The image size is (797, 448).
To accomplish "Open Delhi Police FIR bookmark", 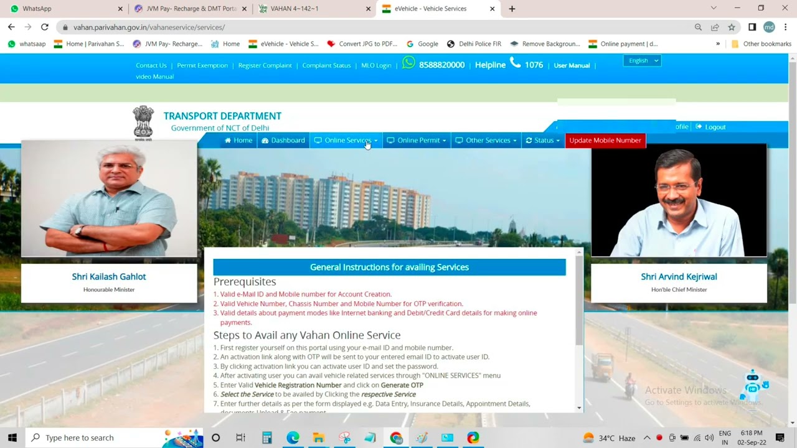I will (x=474, y=44).
